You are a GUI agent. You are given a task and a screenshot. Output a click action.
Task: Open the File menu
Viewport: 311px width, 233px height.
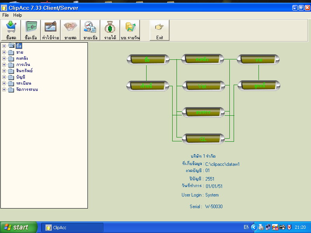point(5,15)
